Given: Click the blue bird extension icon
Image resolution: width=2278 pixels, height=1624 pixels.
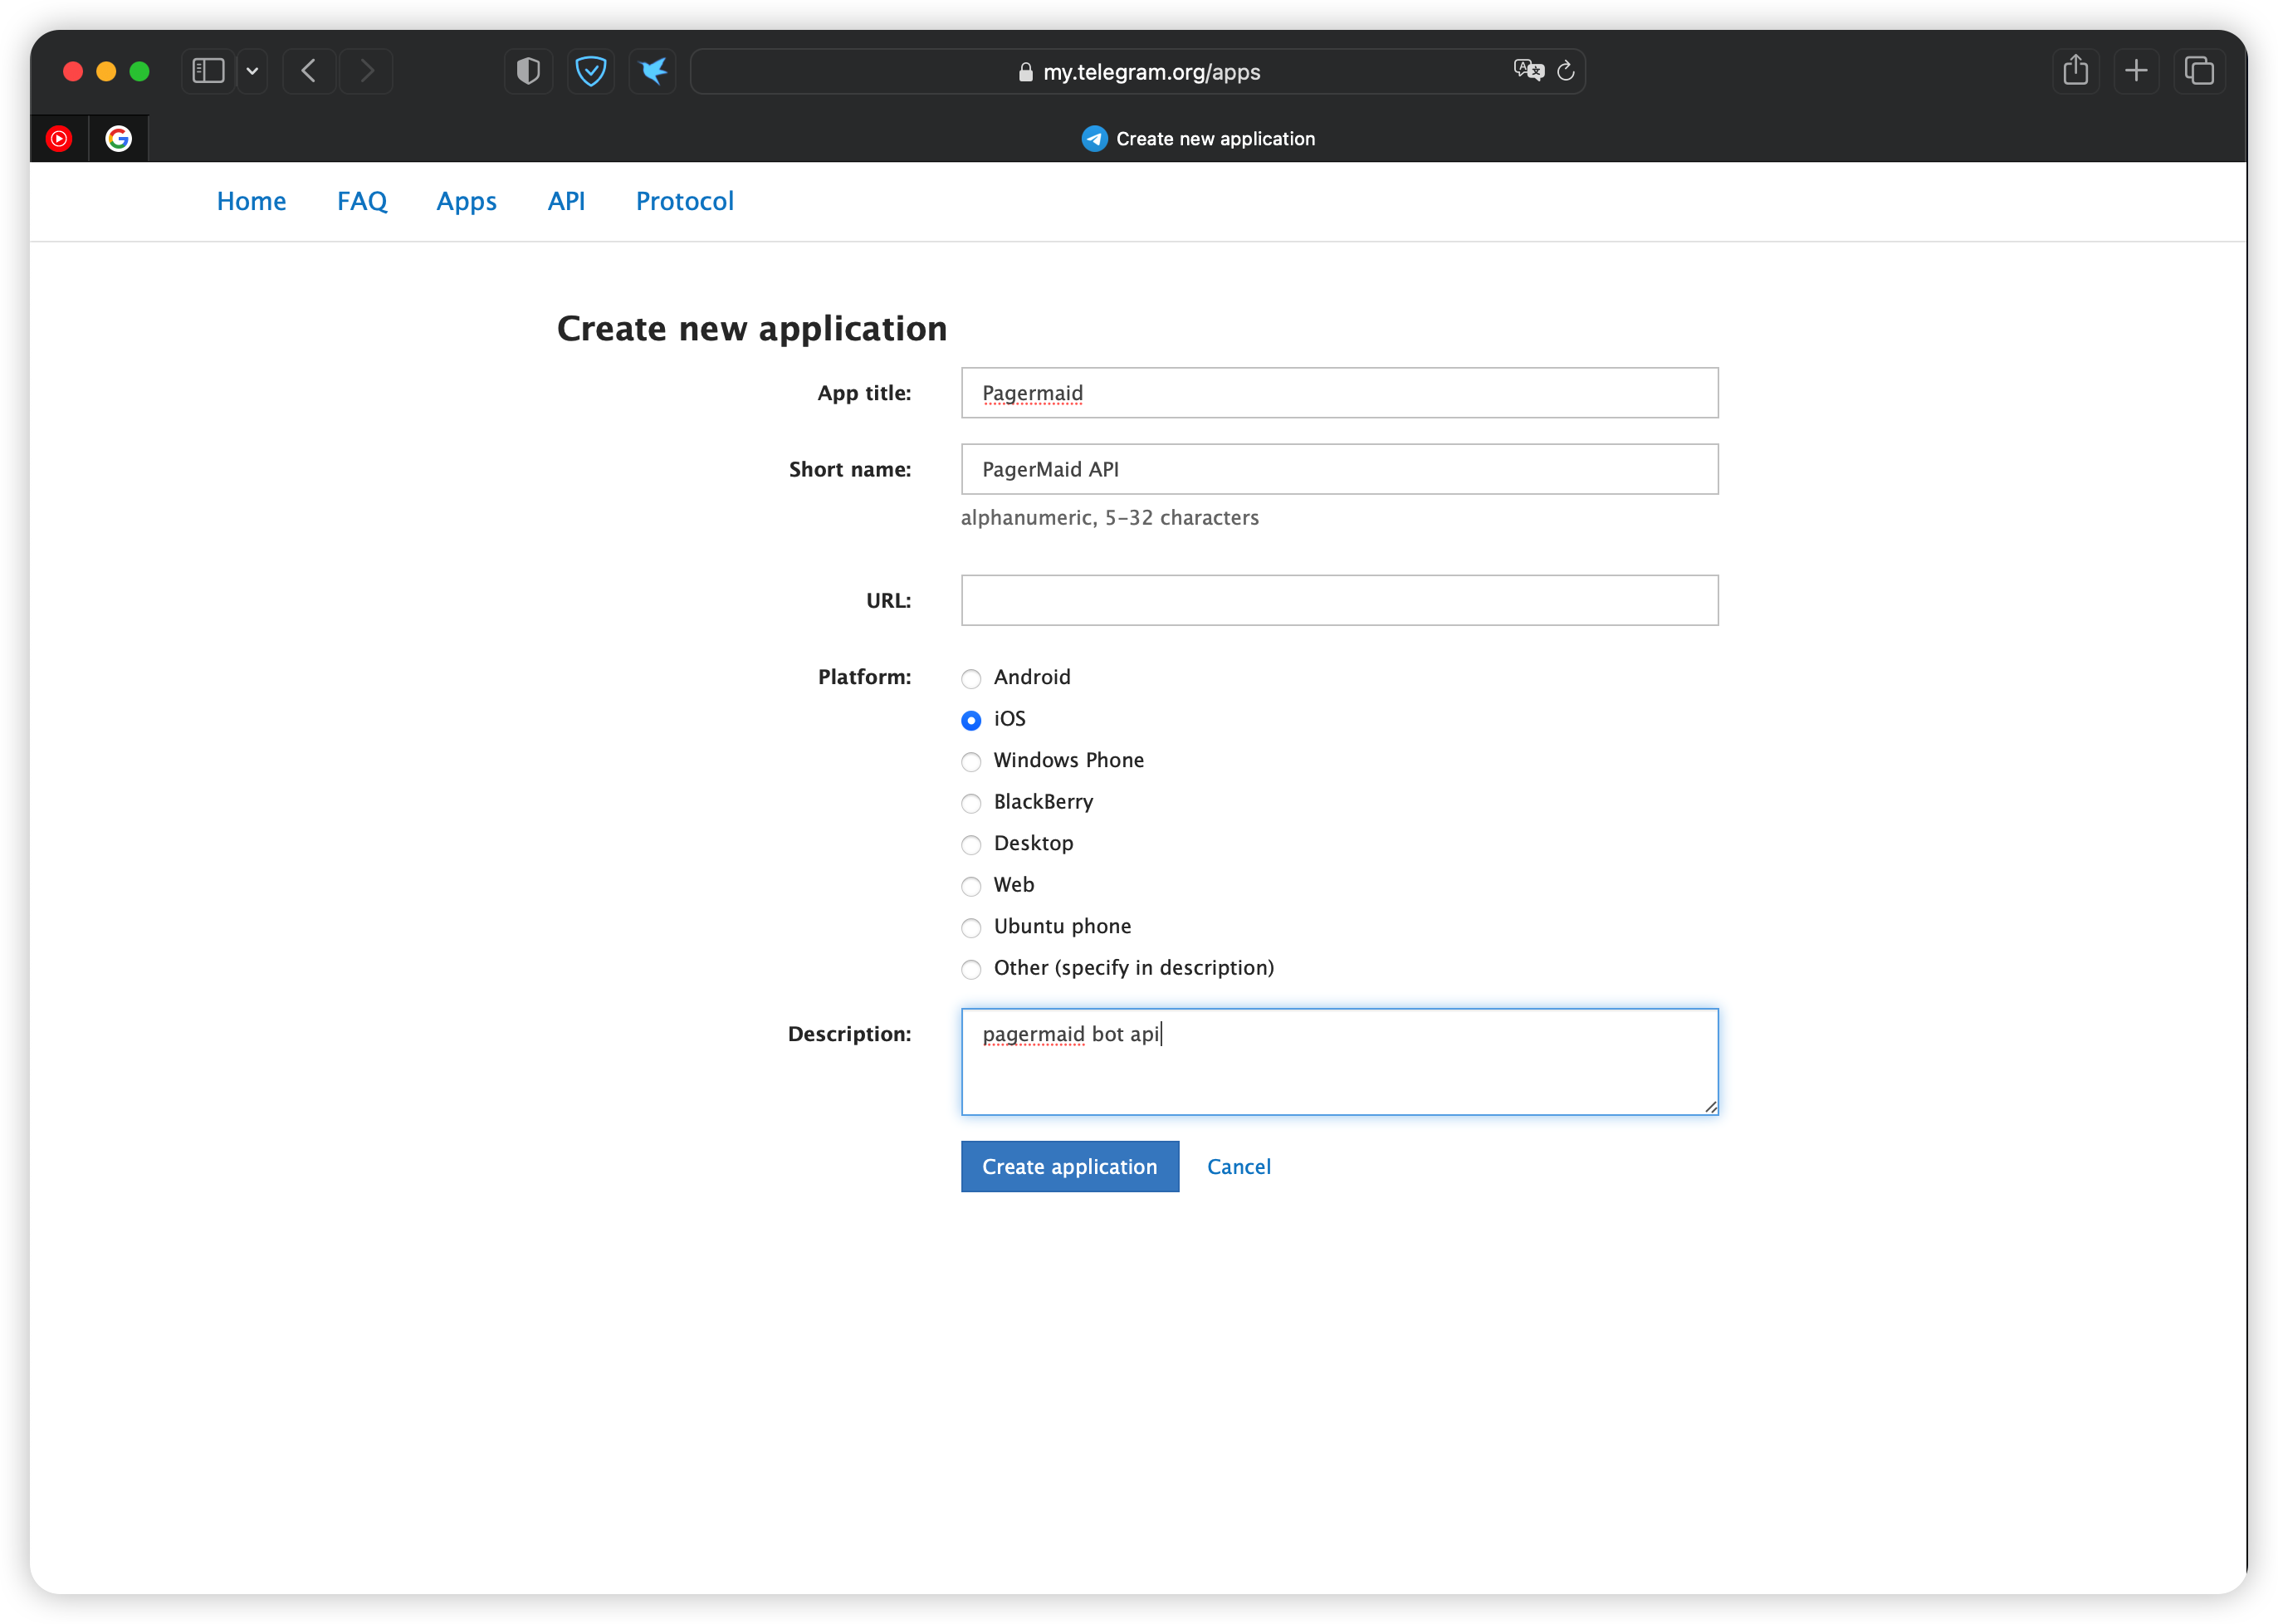Looking at the screenshot, I should [653, 71].
